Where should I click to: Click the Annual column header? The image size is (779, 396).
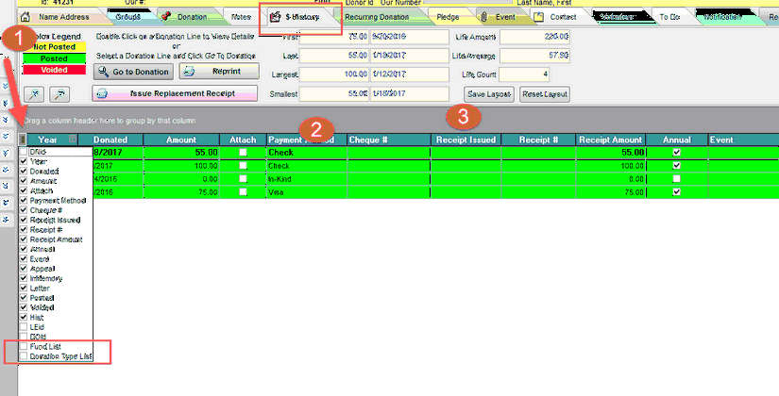pyautogui.click(x=677, y=140)
